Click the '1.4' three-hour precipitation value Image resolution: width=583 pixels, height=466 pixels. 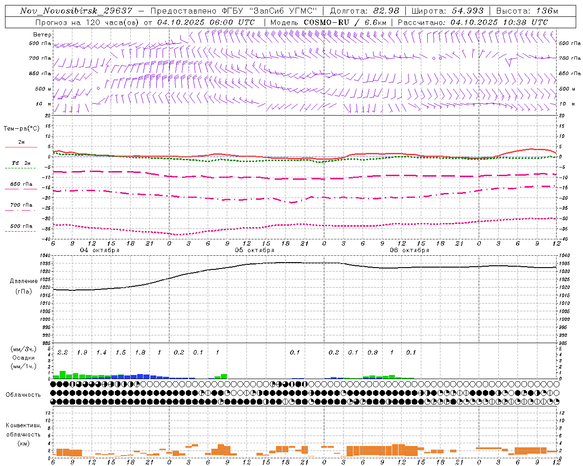pyautogui.click(x=101, y=353)
